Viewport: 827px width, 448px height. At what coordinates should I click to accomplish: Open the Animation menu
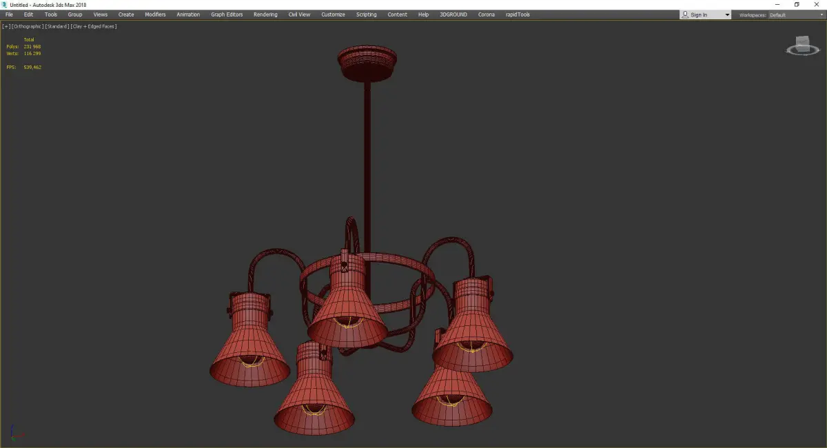coord(188,14)
